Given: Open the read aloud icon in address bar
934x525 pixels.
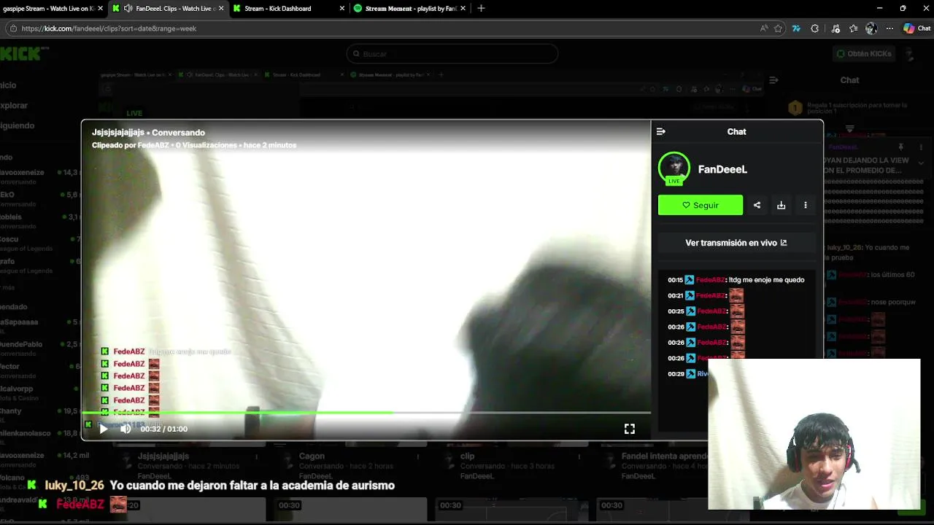Looking at the screenshot, I should coord(764,28).
